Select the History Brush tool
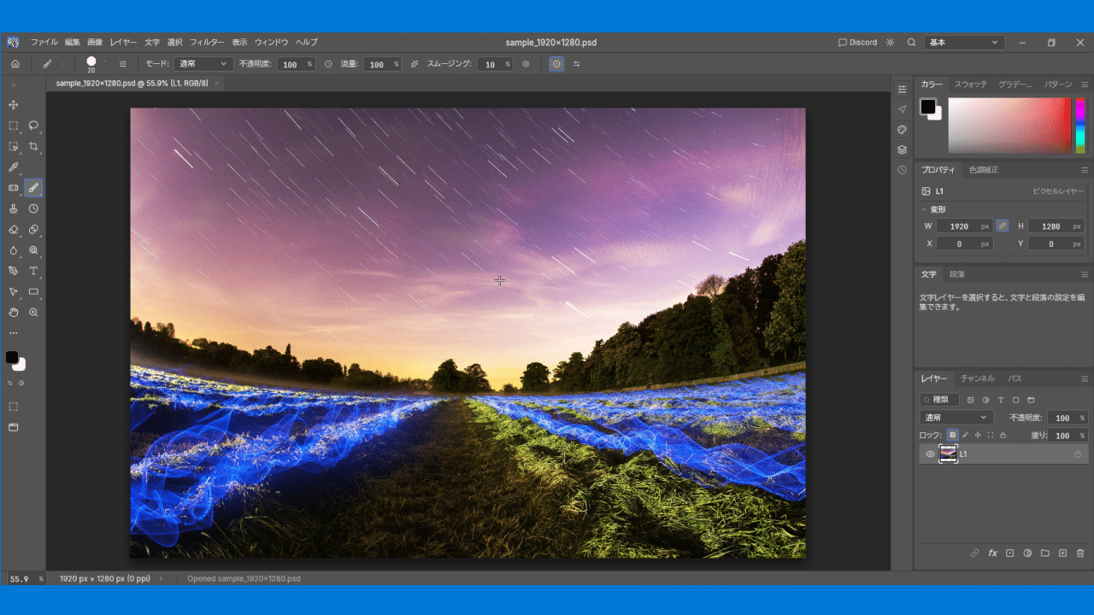 [x=33, y=208]
